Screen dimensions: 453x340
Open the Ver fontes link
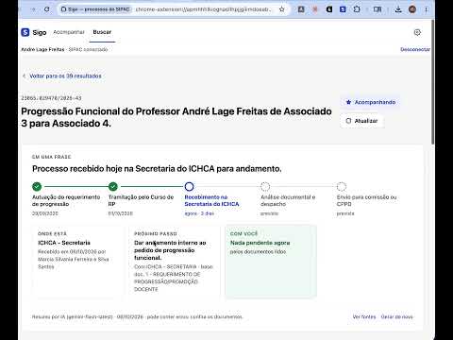pos(364,316)
